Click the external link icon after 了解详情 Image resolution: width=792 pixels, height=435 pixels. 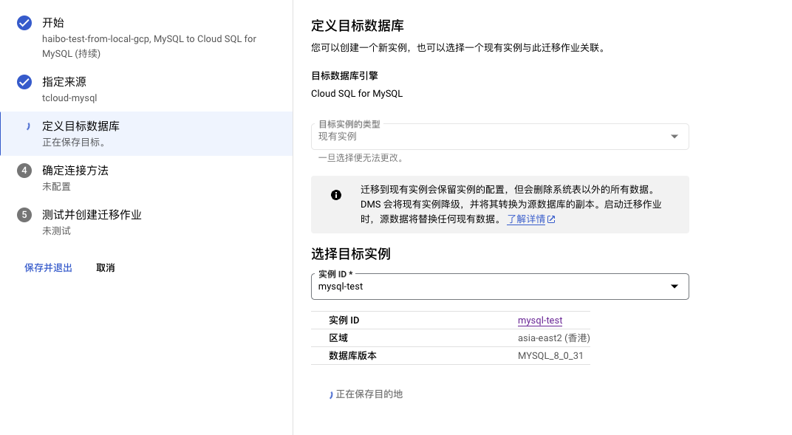pyautogui.click(x=552, y=219)
